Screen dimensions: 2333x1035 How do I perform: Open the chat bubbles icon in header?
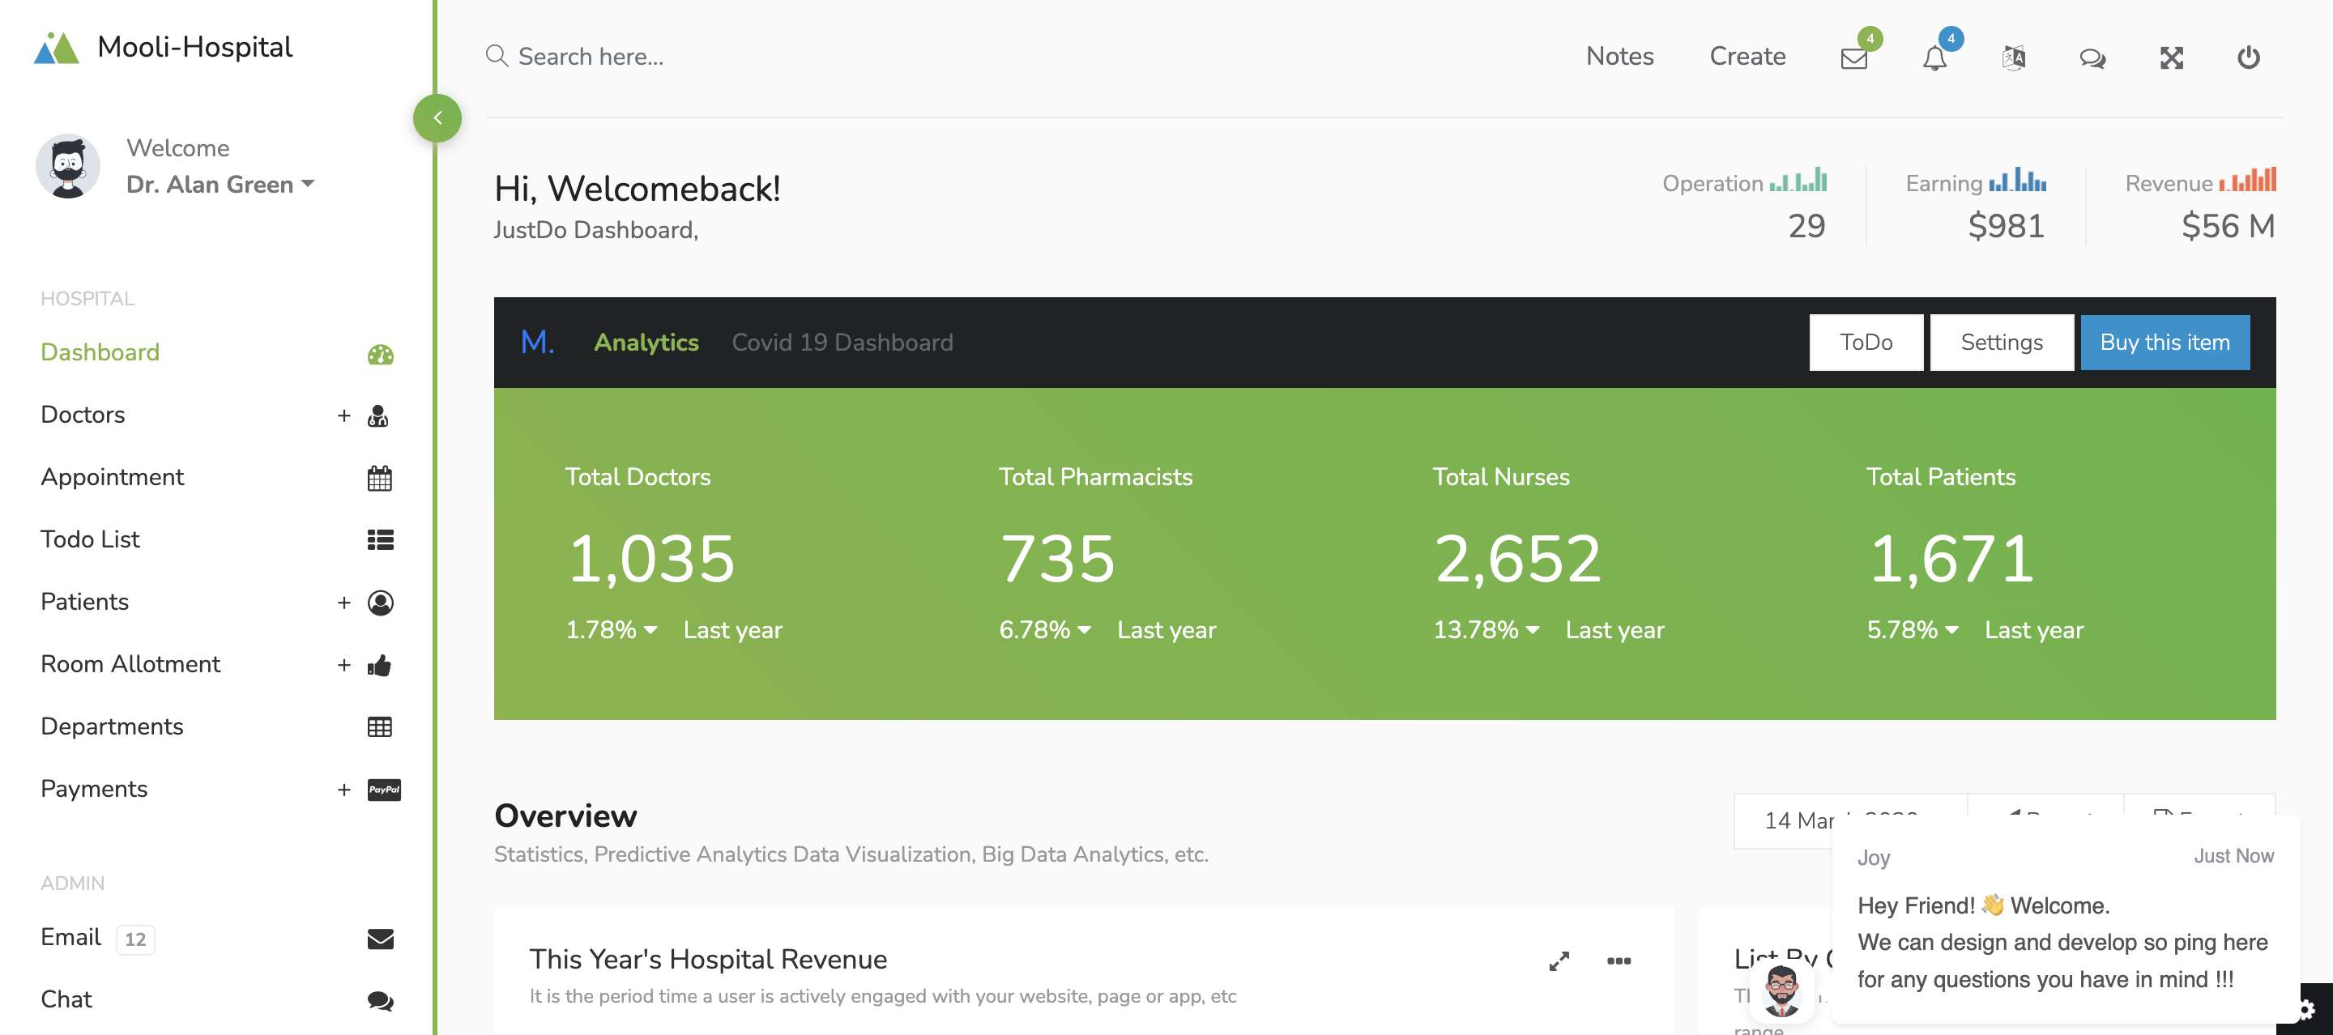coord(2092,59)
